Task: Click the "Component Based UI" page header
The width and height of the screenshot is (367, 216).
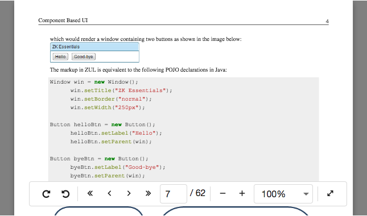Action: [63, 20]
